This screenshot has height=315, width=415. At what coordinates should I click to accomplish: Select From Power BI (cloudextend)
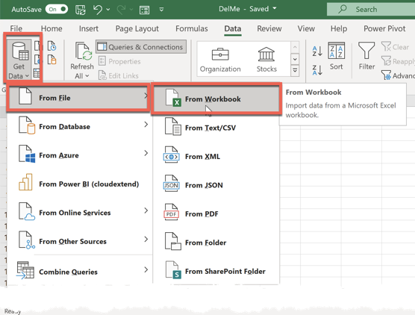click(x=80, y=184)
